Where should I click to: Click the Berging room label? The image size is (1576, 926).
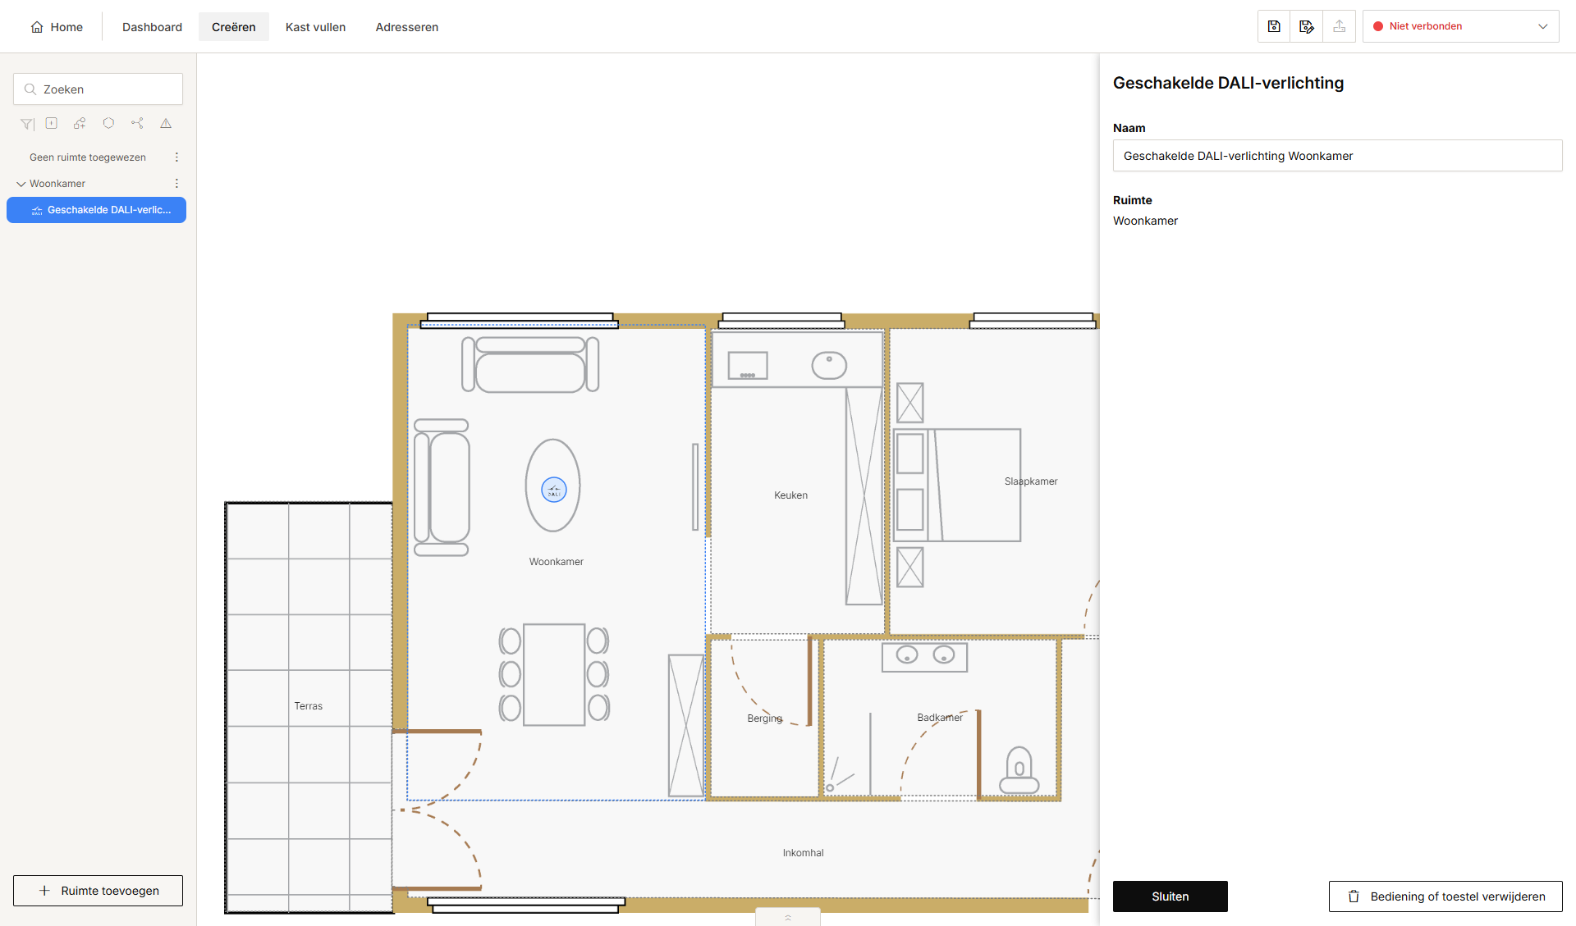765,718
